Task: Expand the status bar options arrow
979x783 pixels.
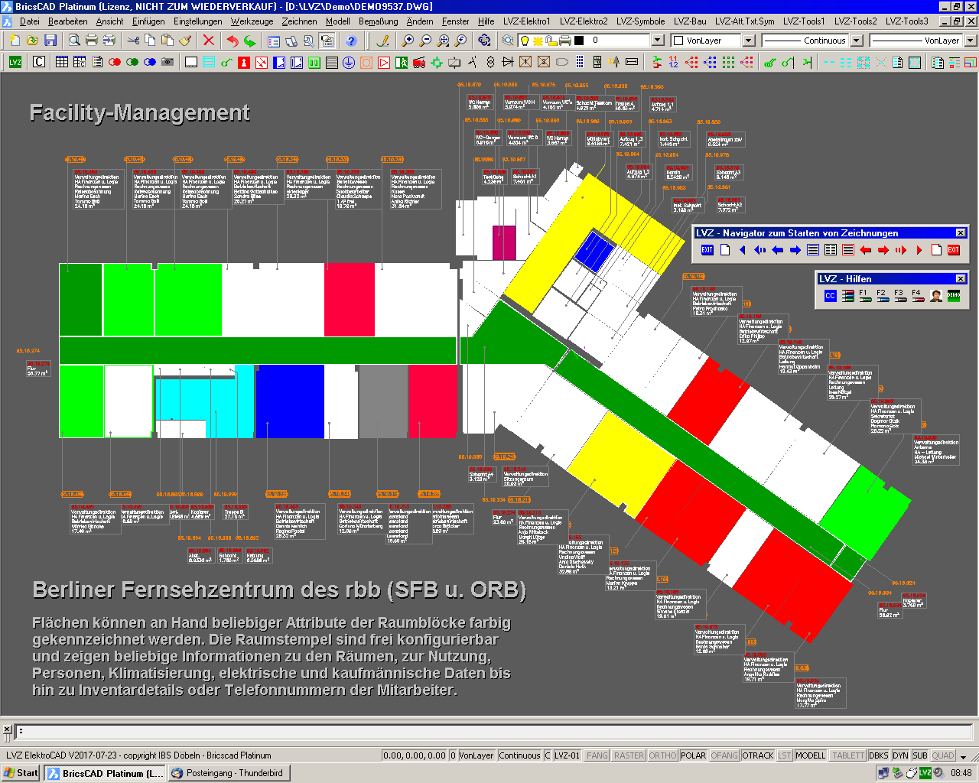Action: coord(964,756)
